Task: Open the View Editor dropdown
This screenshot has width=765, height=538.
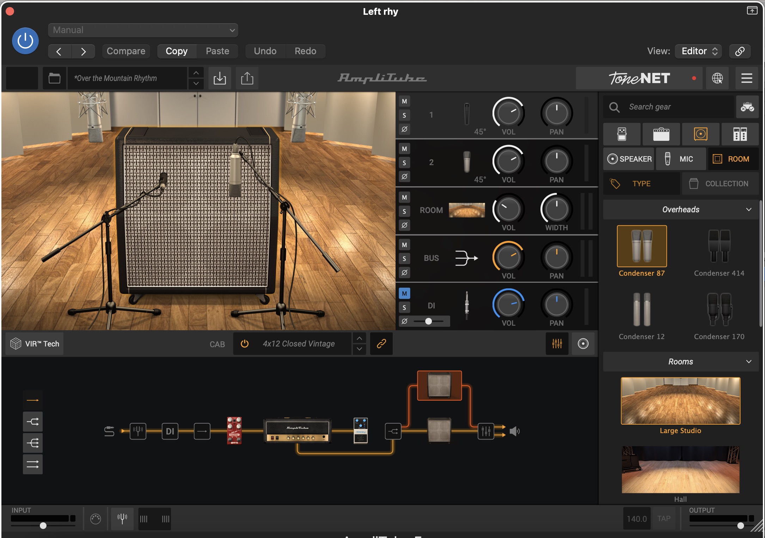Action: pos(699,51)
